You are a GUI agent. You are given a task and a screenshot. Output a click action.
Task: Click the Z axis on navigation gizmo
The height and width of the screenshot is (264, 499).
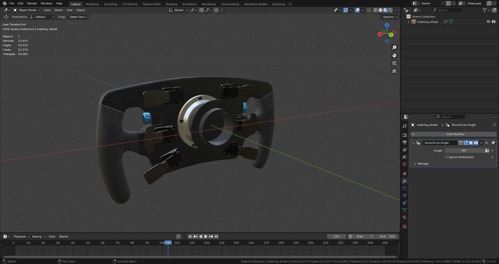coord(387,25)
